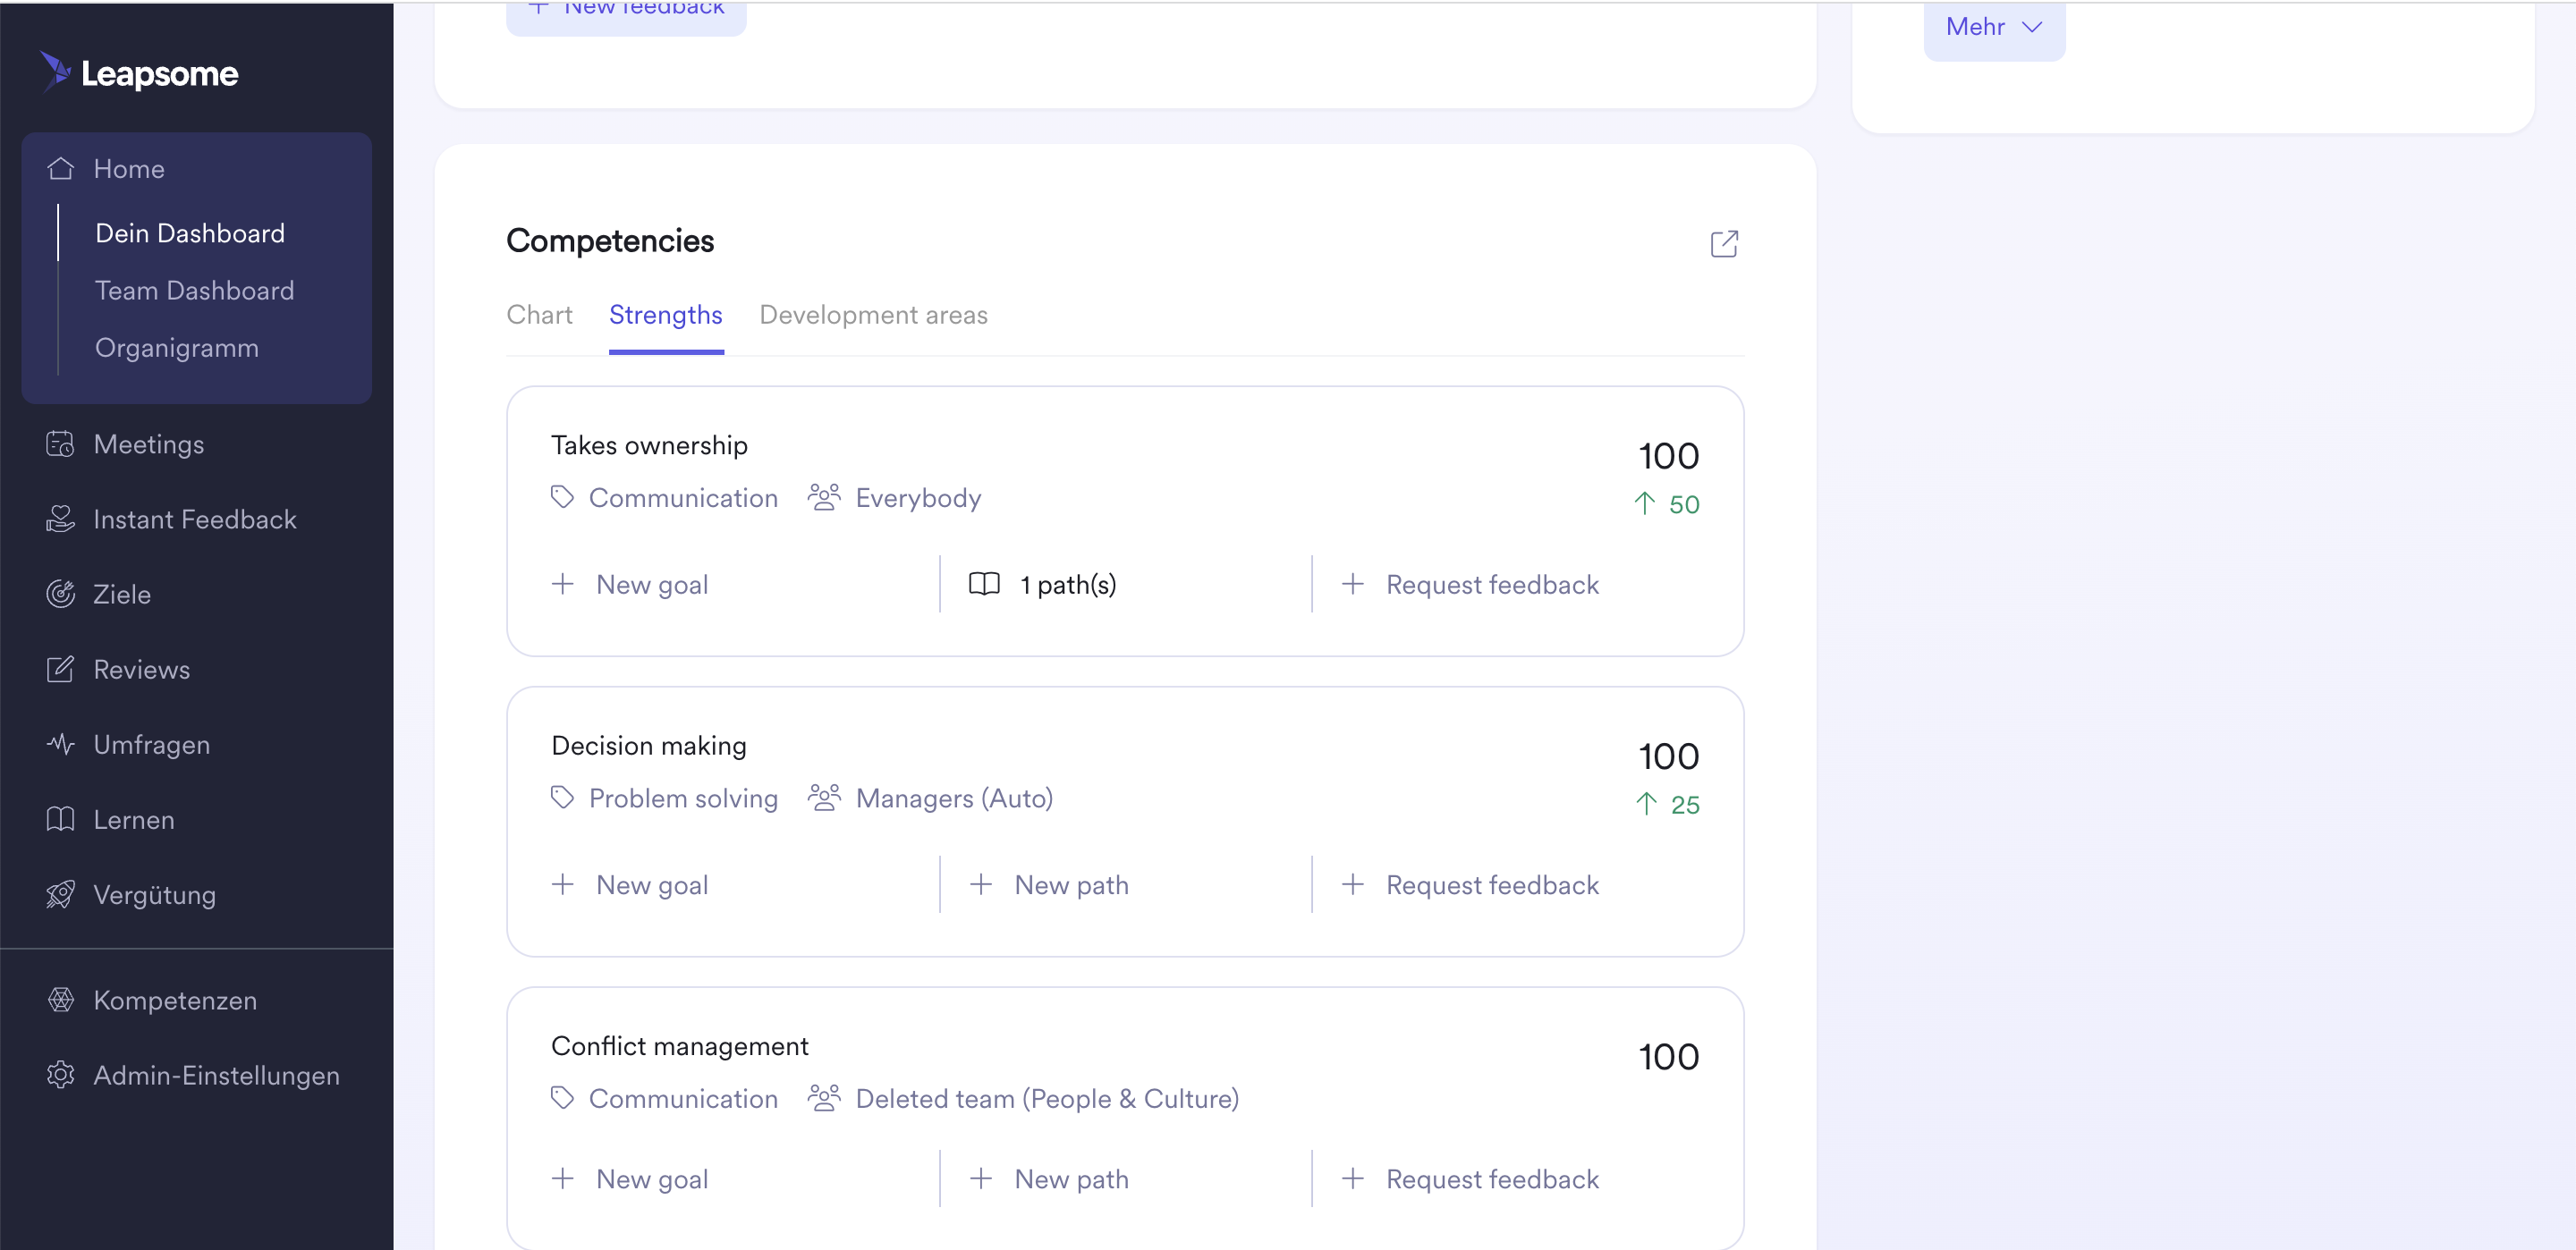Image resolution: width=2576 pixels, height=1250 pixels.
Task: Click the tag icon in Conflict management card
Action: pyautogui.click(x=562, y=1097)
